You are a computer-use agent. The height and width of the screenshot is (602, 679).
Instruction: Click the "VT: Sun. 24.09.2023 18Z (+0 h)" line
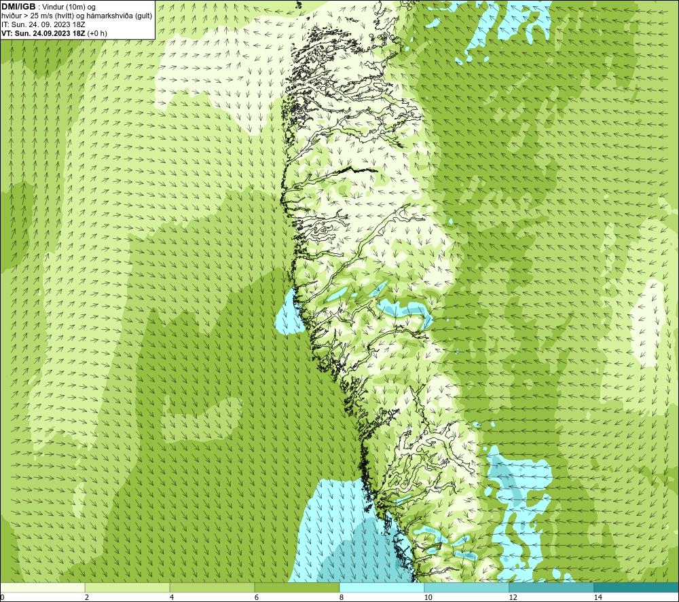(54, 33)
